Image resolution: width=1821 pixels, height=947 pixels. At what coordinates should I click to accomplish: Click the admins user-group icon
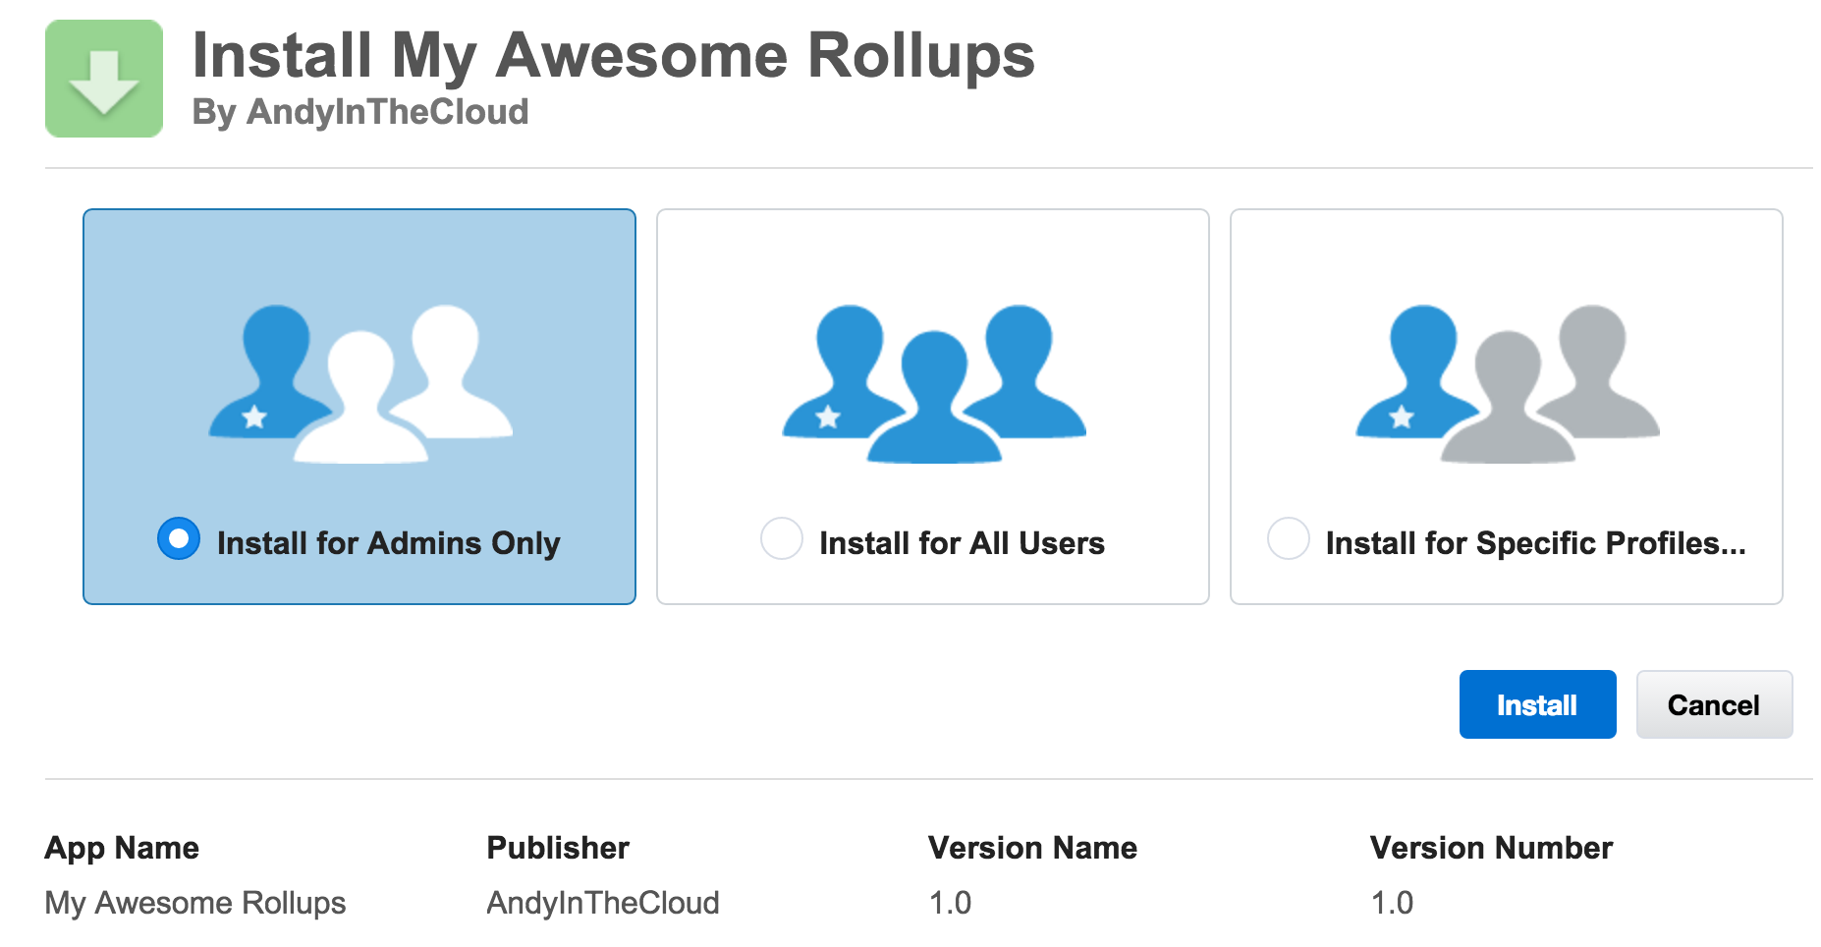coord(360,383)
